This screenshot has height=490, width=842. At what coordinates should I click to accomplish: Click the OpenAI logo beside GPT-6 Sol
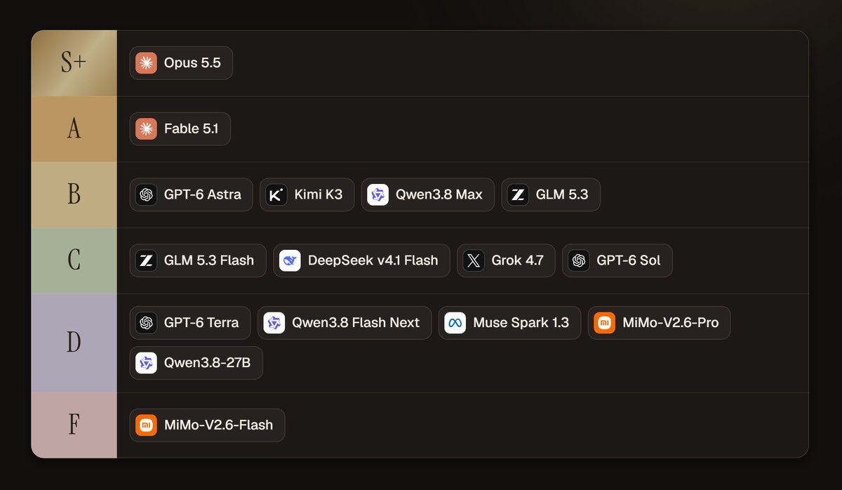[x=579, y=260]
